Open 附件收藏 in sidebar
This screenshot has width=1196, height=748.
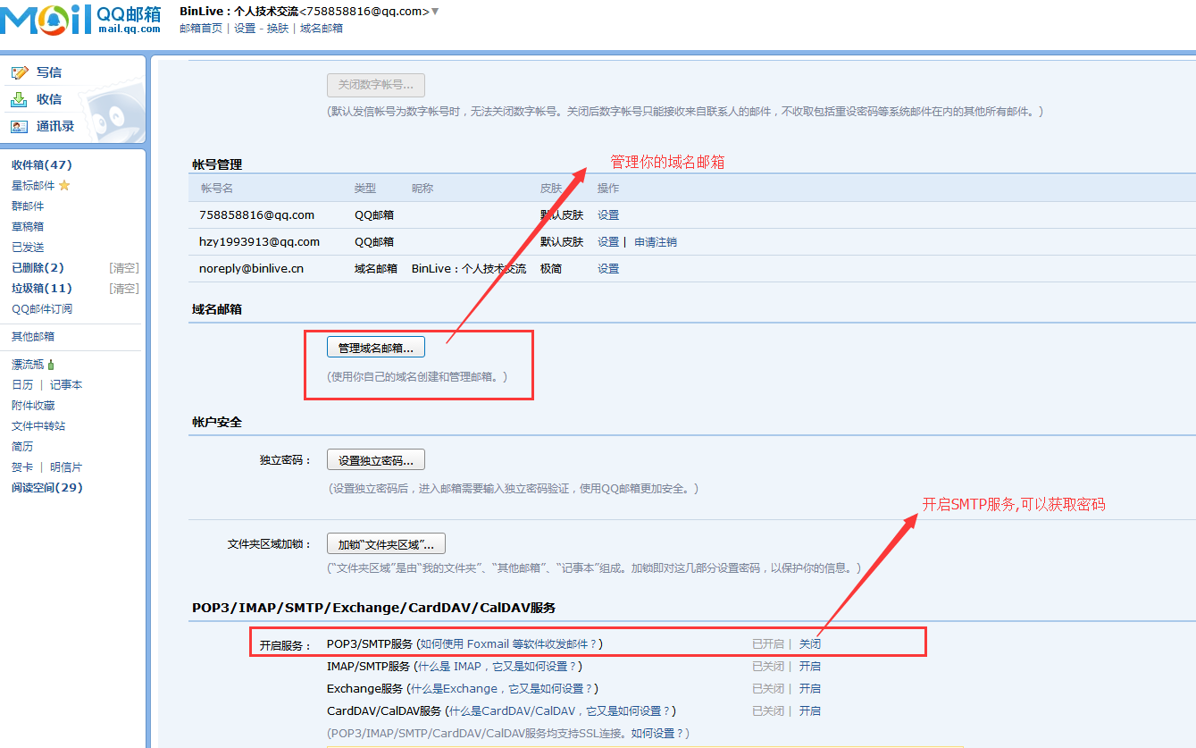tap(33, 406)
